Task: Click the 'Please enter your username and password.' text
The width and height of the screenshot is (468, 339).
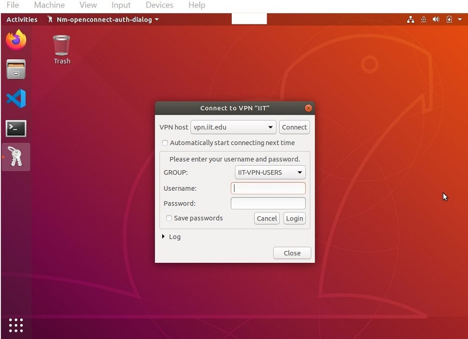Action: pyautogui.click(x=235, y=159)
